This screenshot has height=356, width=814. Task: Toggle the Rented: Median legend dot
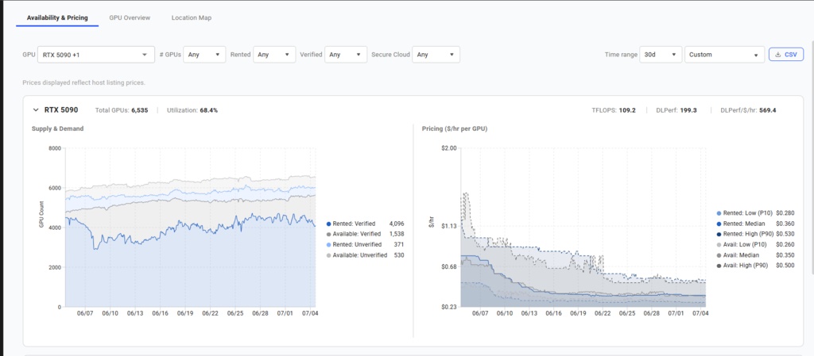(x=719, y=224)
